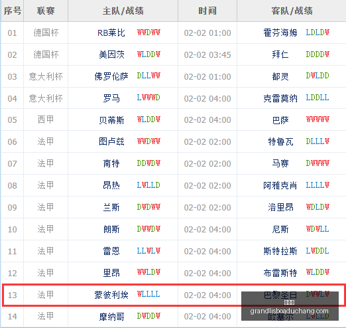The image size is (346, 328).
Task: Choose home team 图卢兹
Action: click(111, 141)
